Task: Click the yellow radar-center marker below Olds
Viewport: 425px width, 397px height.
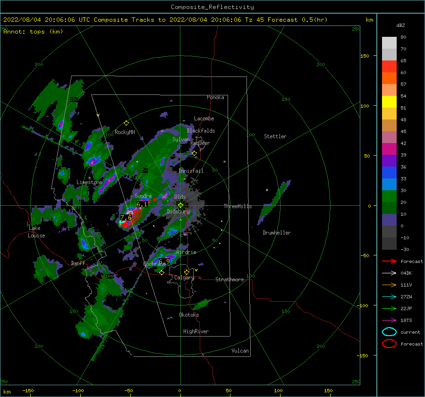Action: click(180, 205)
